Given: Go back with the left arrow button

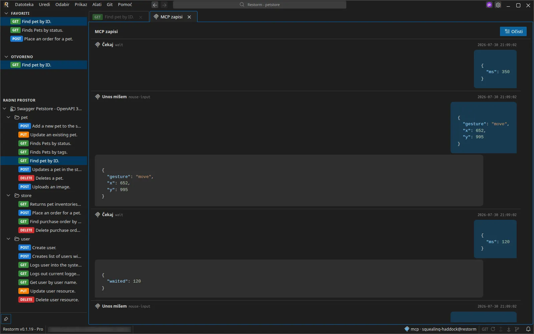Looking at the screenshot, I should coord(155,5).
